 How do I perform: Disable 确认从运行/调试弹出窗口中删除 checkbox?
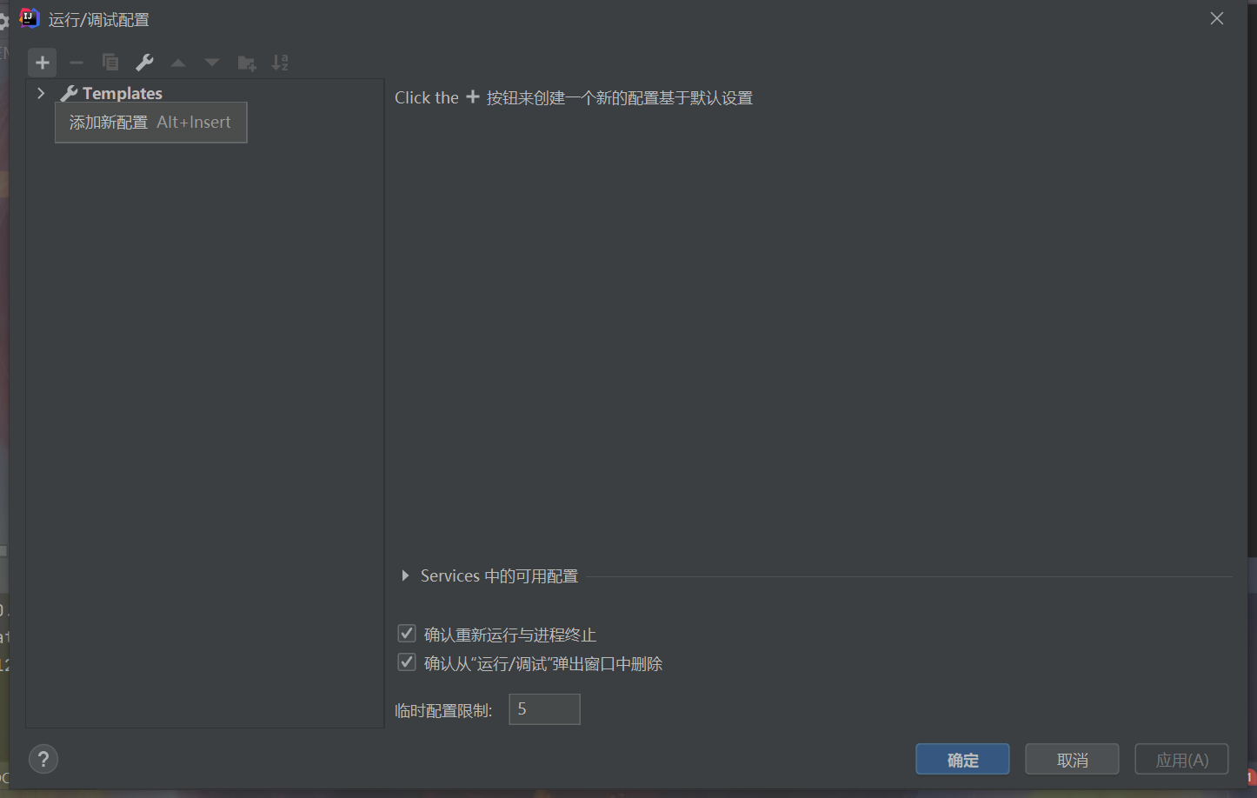406,662
